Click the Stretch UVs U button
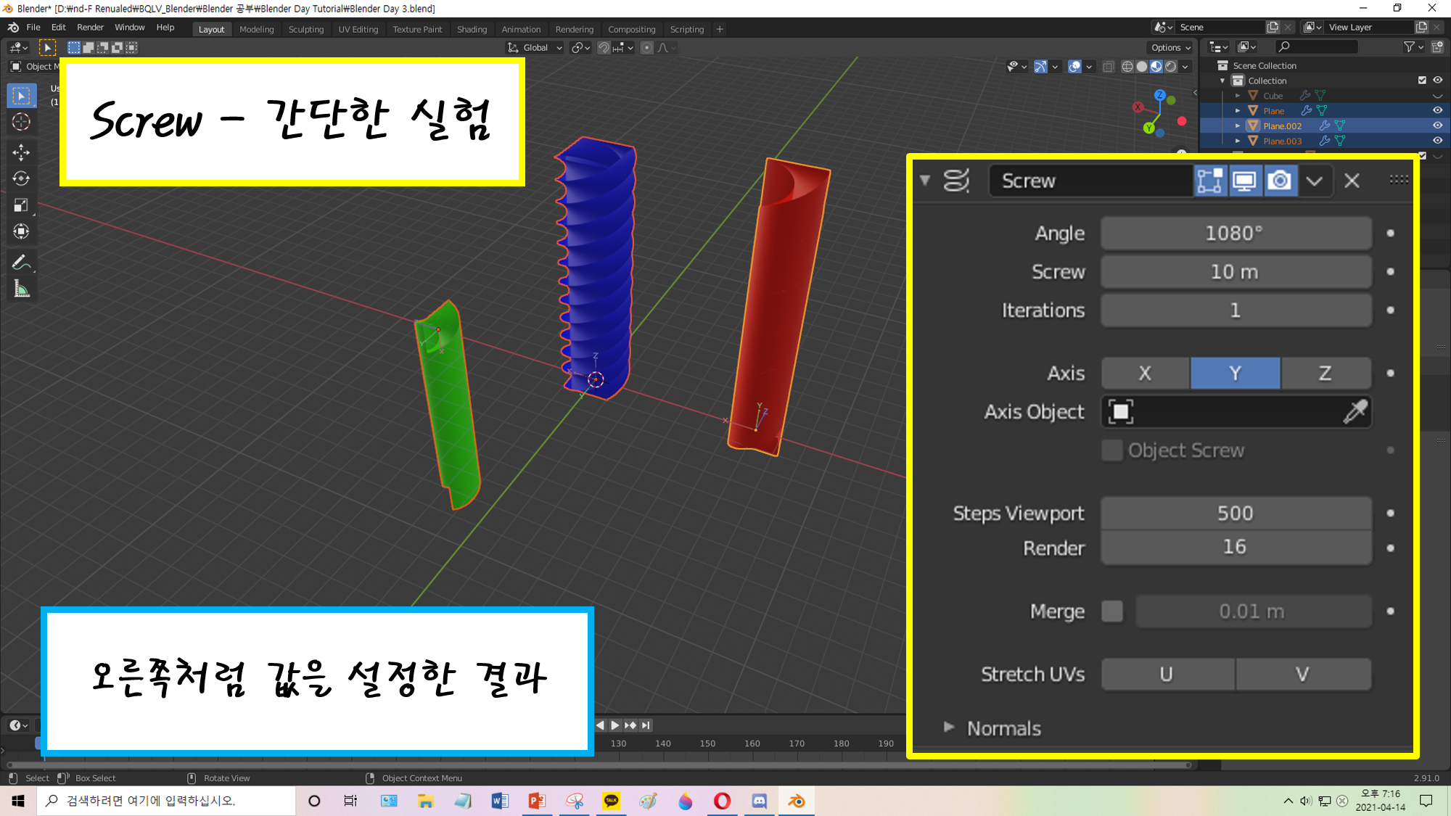Viewport: 1451px width, 816px height. [1167, 675]
